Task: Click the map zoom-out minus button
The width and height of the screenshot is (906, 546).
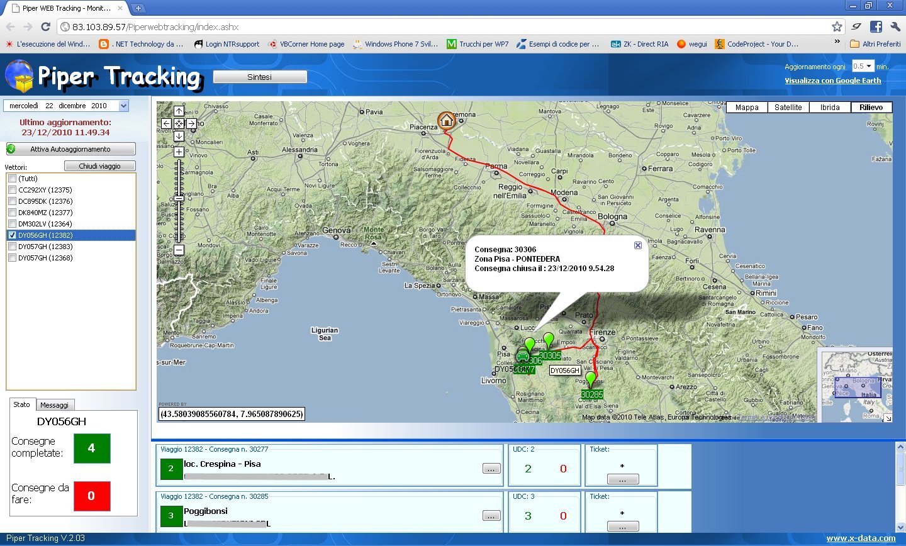Action: (179, 250)
